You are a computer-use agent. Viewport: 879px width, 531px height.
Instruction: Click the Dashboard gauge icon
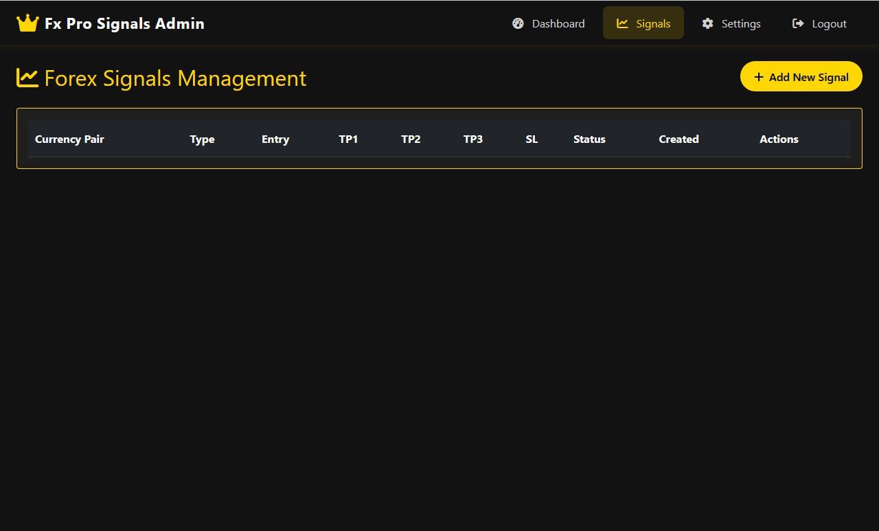pos(518,23)
